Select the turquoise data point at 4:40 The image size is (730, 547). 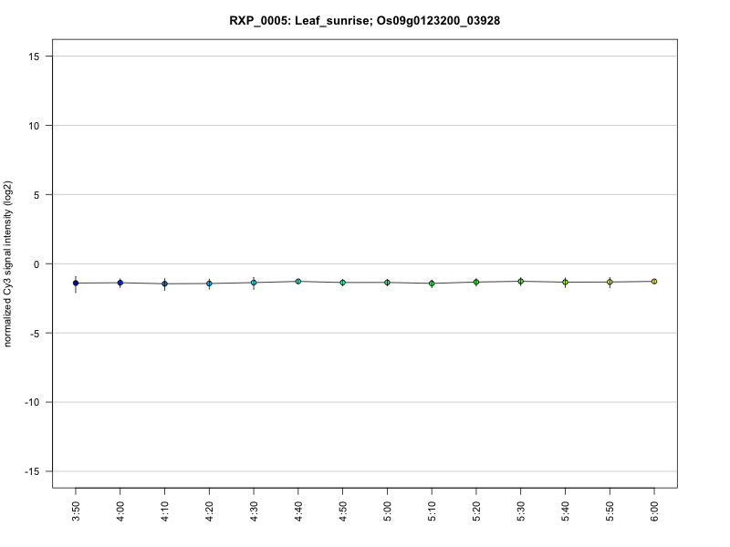pyautogui.click(x=298, y=281)
